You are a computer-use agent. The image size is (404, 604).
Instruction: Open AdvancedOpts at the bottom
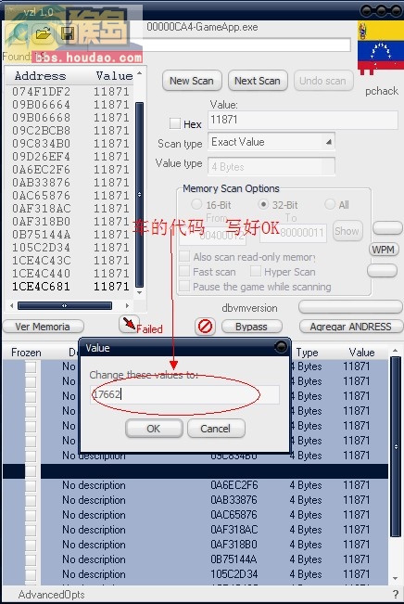pos(51,595)
